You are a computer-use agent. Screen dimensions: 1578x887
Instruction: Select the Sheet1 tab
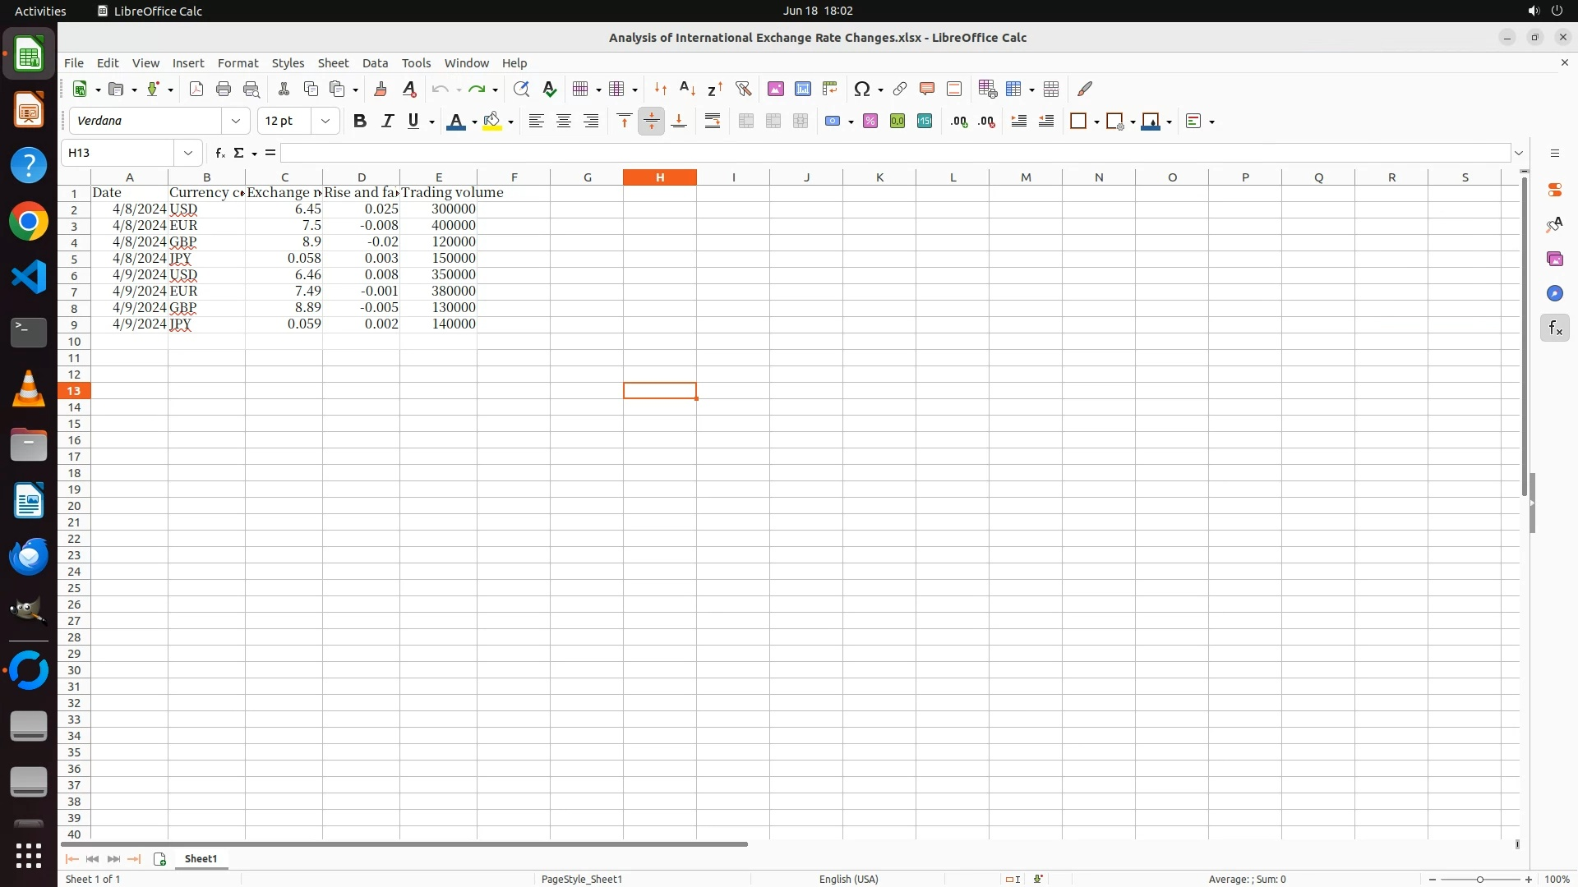pyautogui.click(x=201, y=858)
